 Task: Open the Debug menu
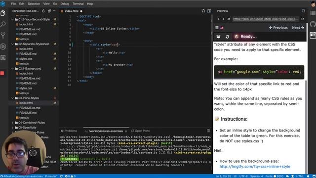[x=65, y=4]
